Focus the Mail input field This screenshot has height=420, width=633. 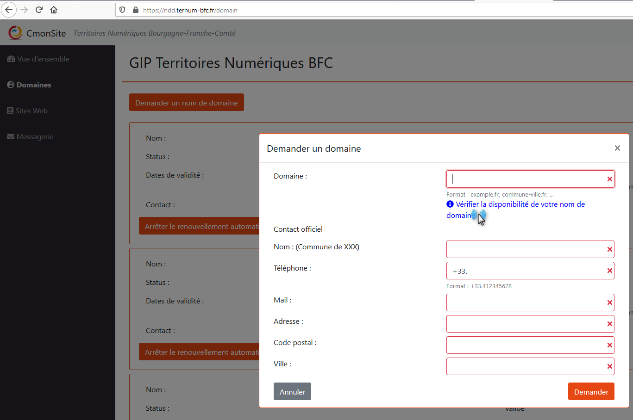click(525, 303)
